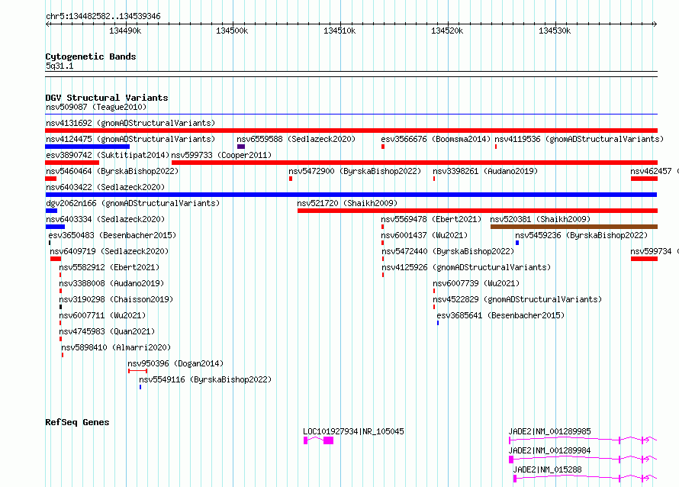Image resolution: width=679 pixels, height=487 pixels.
Task: Open nsv5898410 (Almarri2020) label
Action: 116,347
